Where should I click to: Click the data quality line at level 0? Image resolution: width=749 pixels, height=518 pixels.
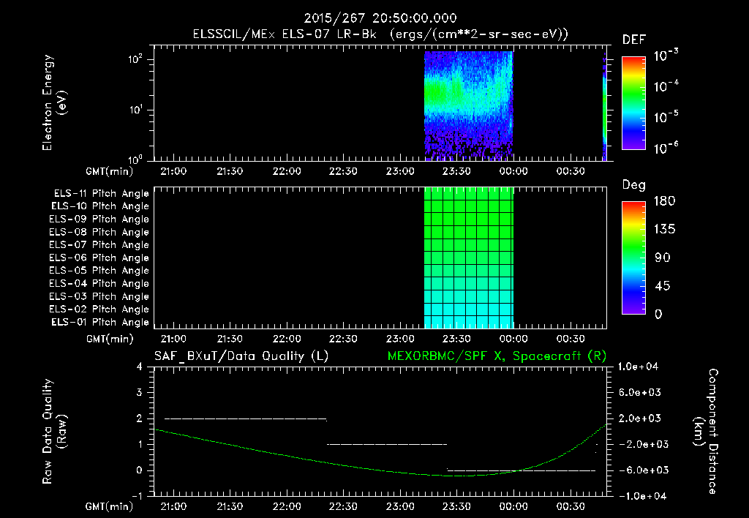(521, 470)
